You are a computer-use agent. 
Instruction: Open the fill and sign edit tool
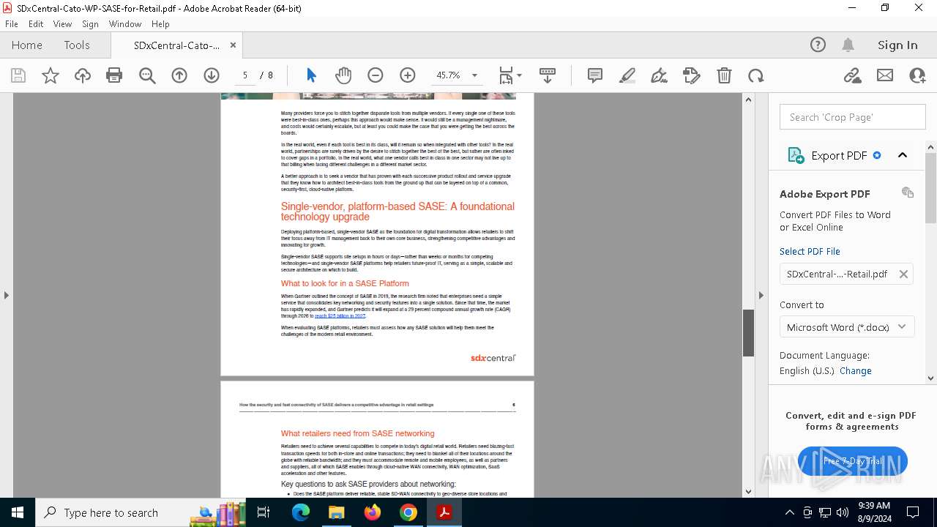(x=692, y=75)
